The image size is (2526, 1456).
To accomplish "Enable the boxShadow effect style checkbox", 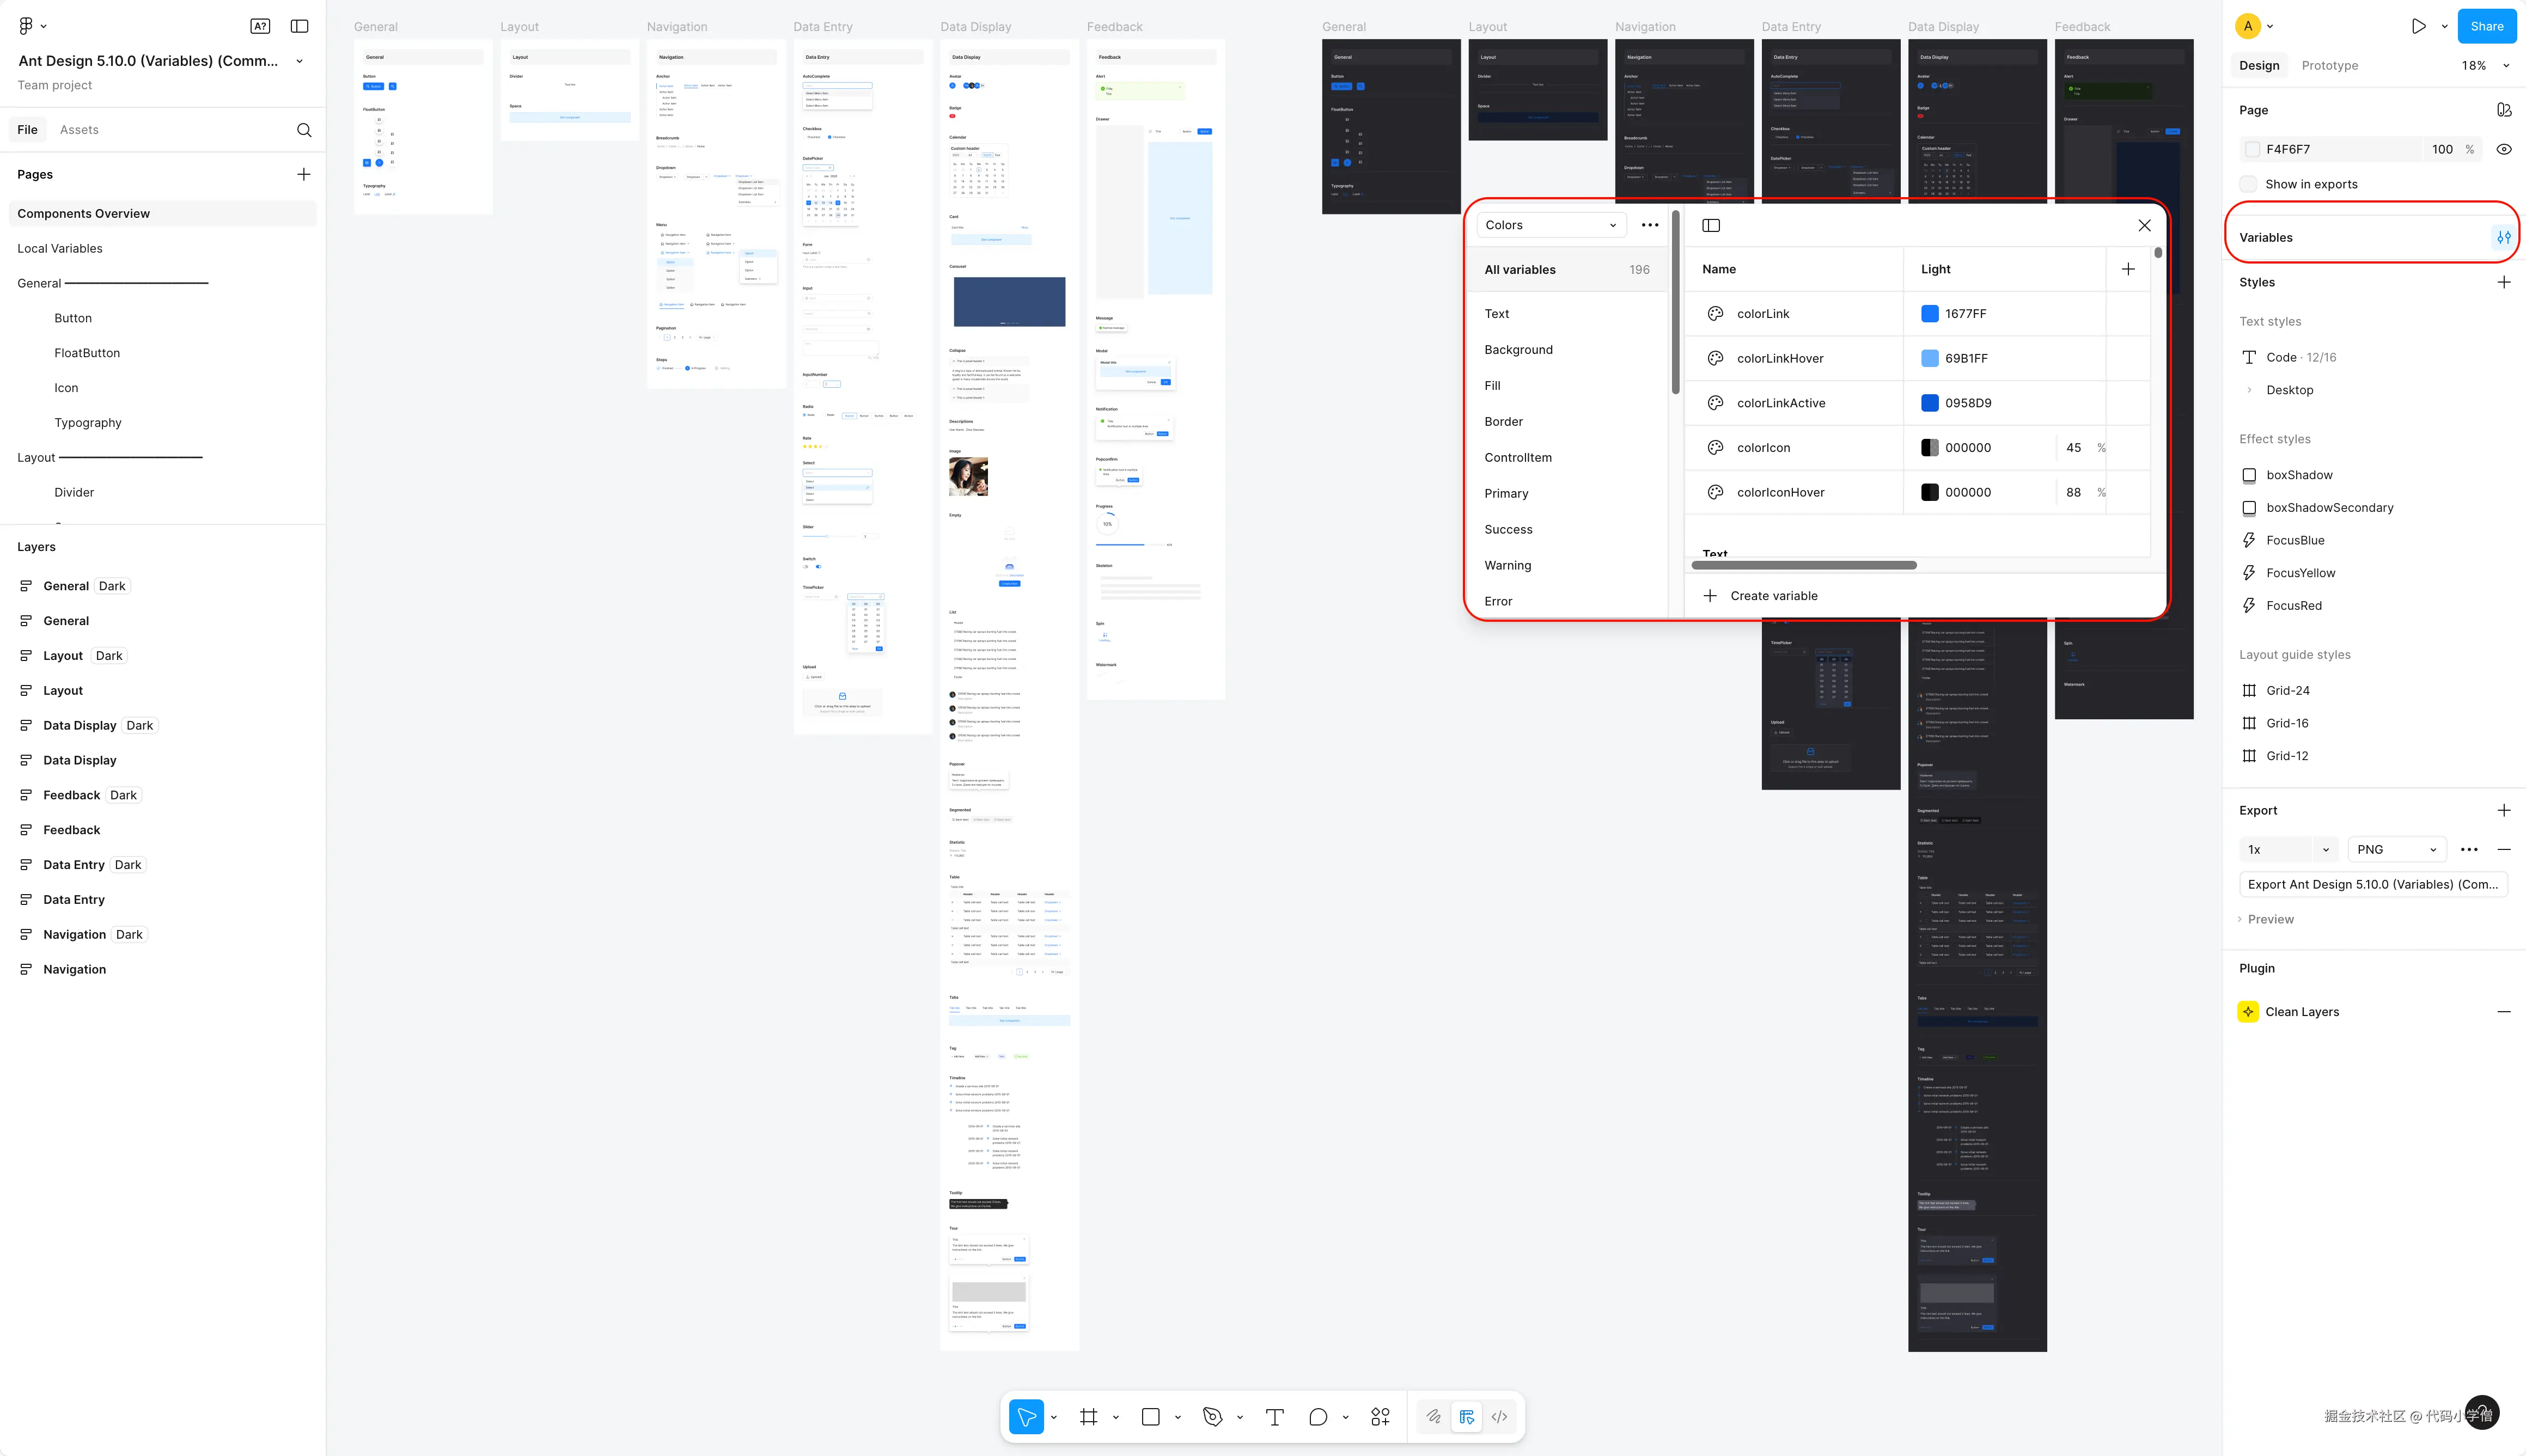I will (x=2249, y=475).
